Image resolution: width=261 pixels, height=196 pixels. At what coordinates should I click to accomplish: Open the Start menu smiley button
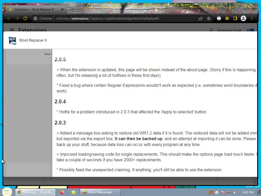pos(7,192)
